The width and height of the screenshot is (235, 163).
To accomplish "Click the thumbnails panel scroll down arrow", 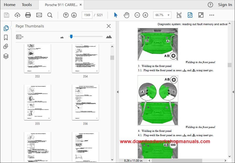I will (x=112, y=160).
